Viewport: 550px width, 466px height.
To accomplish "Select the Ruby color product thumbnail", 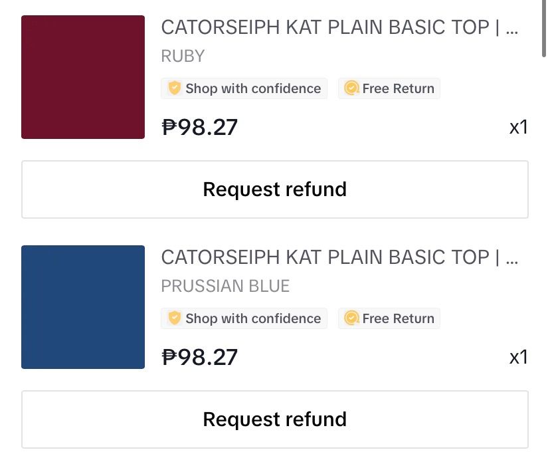I will pos(82,76).
